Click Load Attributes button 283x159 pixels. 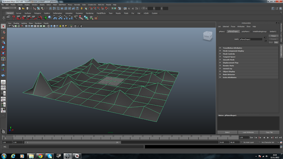click(x=248, y=132)
